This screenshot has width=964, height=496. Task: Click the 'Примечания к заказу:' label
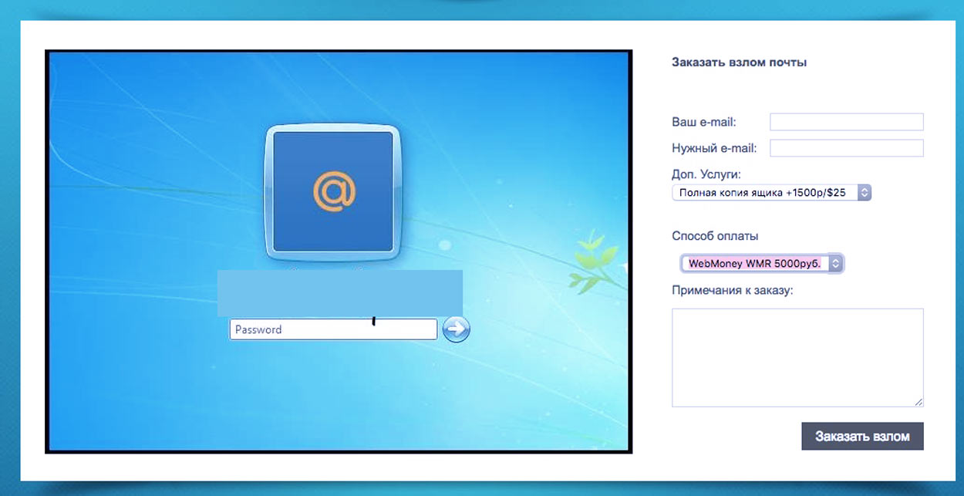(733, 290)
